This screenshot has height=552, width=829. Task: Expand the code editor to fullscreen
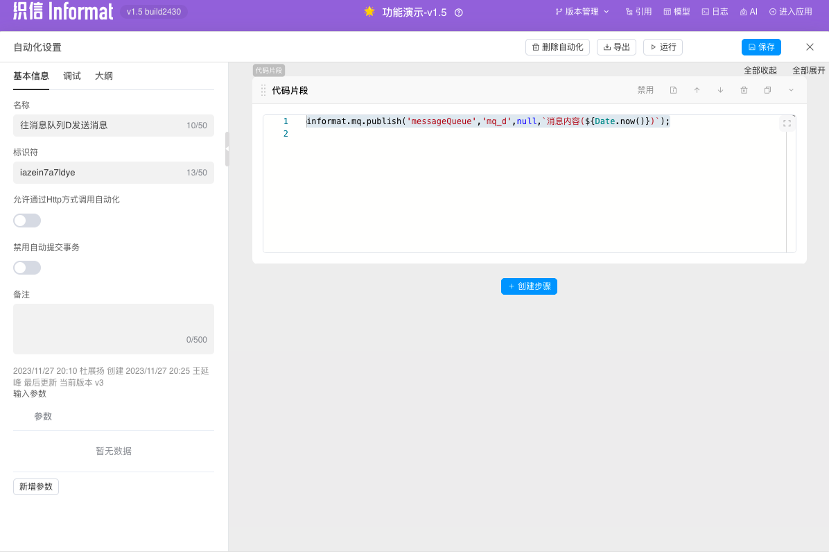click(x=787, y=123)
